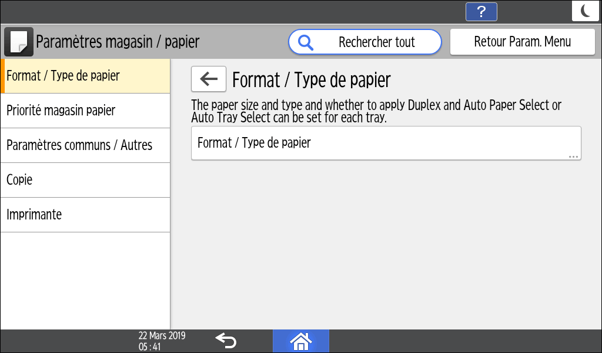
Task: Click the ellipsis on the setting row
Action: point(574,156)
